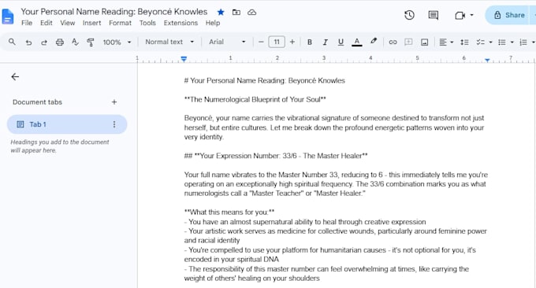536x288 pixels.
Task: Open version history clock icon
Action: (409, 15)
